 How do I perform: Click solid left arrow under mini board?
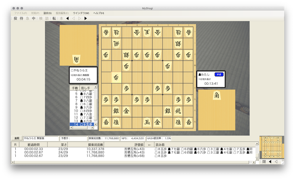(270, 162)
